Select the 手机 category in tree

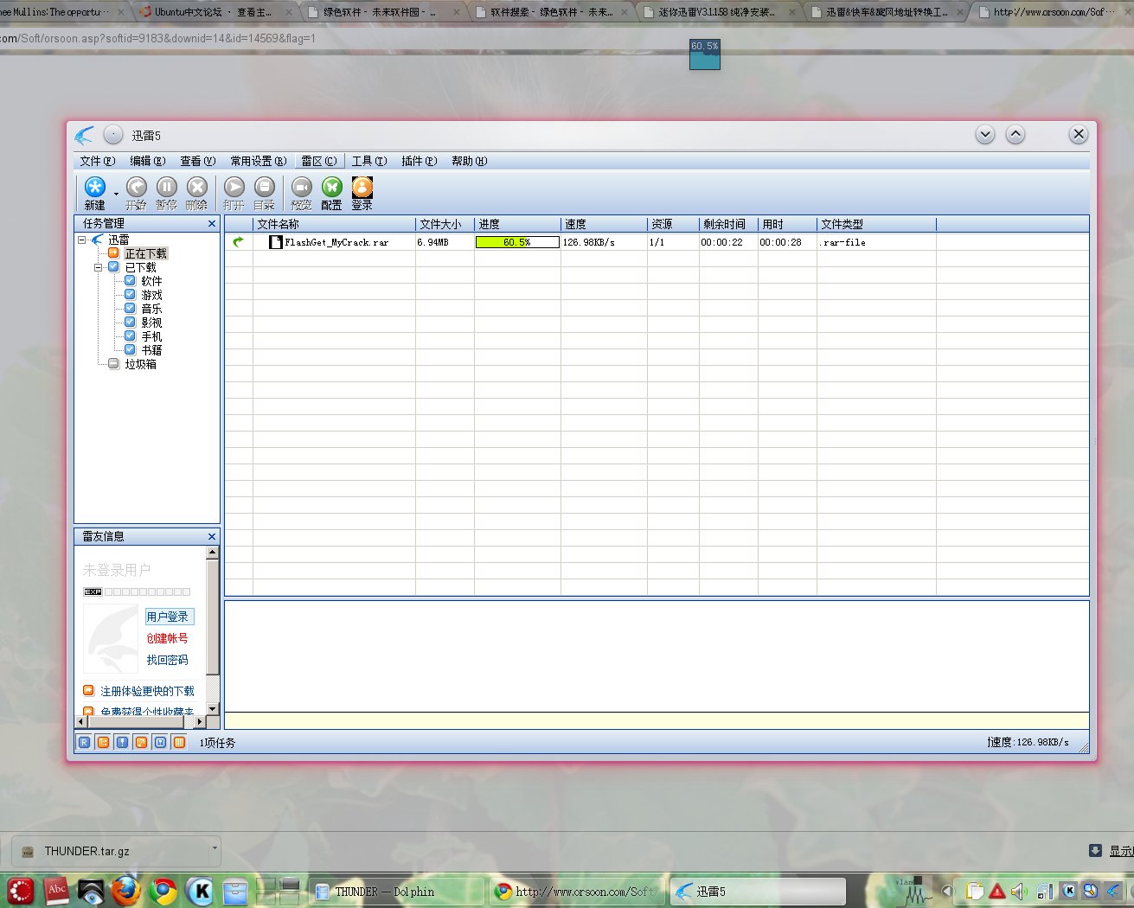click(x=151, y=336)
